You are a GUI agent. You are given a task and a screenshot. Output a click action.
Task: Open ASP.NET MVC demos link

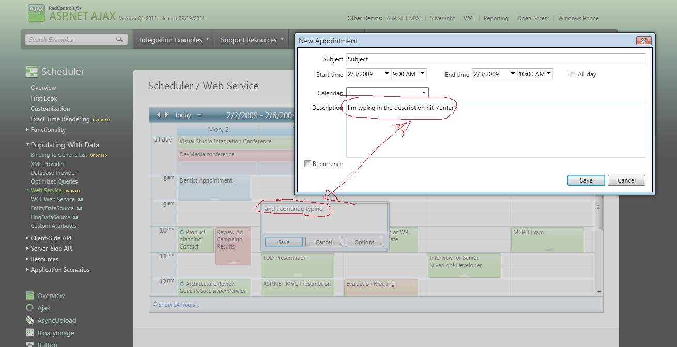click(x=404, y=18)
